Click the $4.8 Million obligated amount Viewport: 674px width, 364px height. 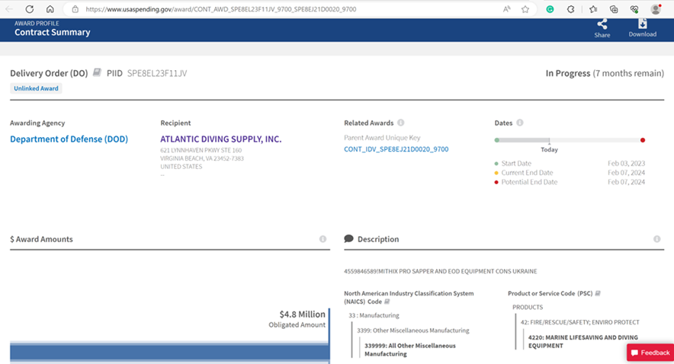(x=302, y=315)
